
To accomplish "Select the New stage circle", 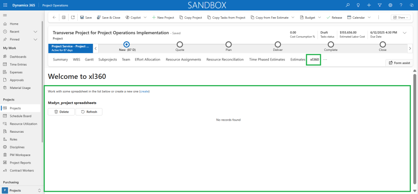I will 127,45.
